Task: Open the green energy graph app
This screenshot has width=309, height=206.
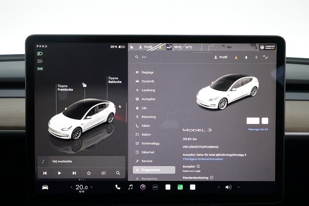Action: pyautogui.click(x=180, y=187)
